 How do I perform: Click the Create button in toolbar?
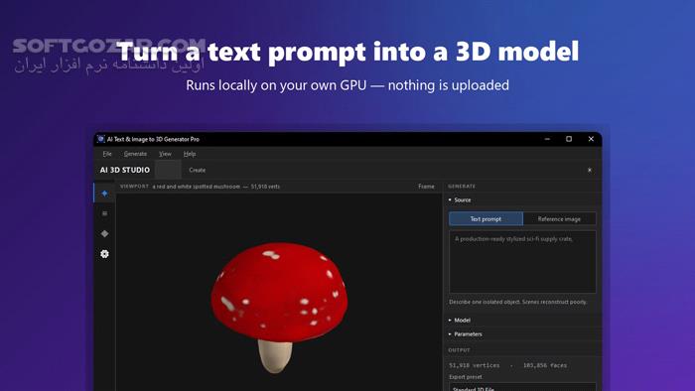198,170
